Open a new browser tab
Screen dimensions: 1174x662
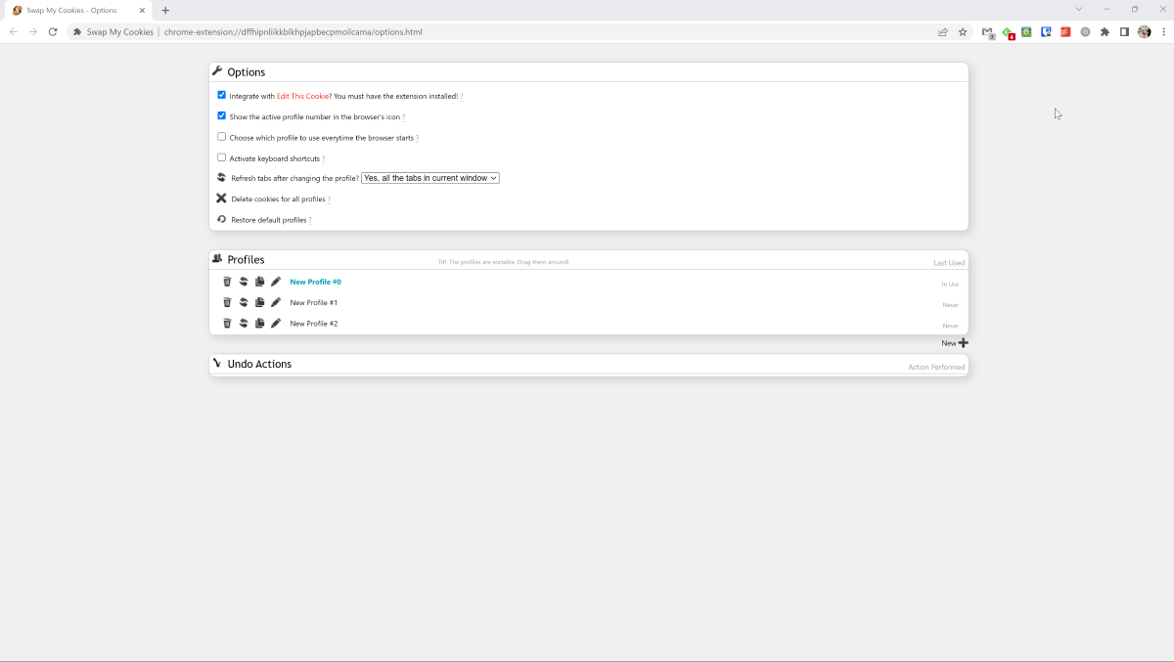click(x=165, y=10)
